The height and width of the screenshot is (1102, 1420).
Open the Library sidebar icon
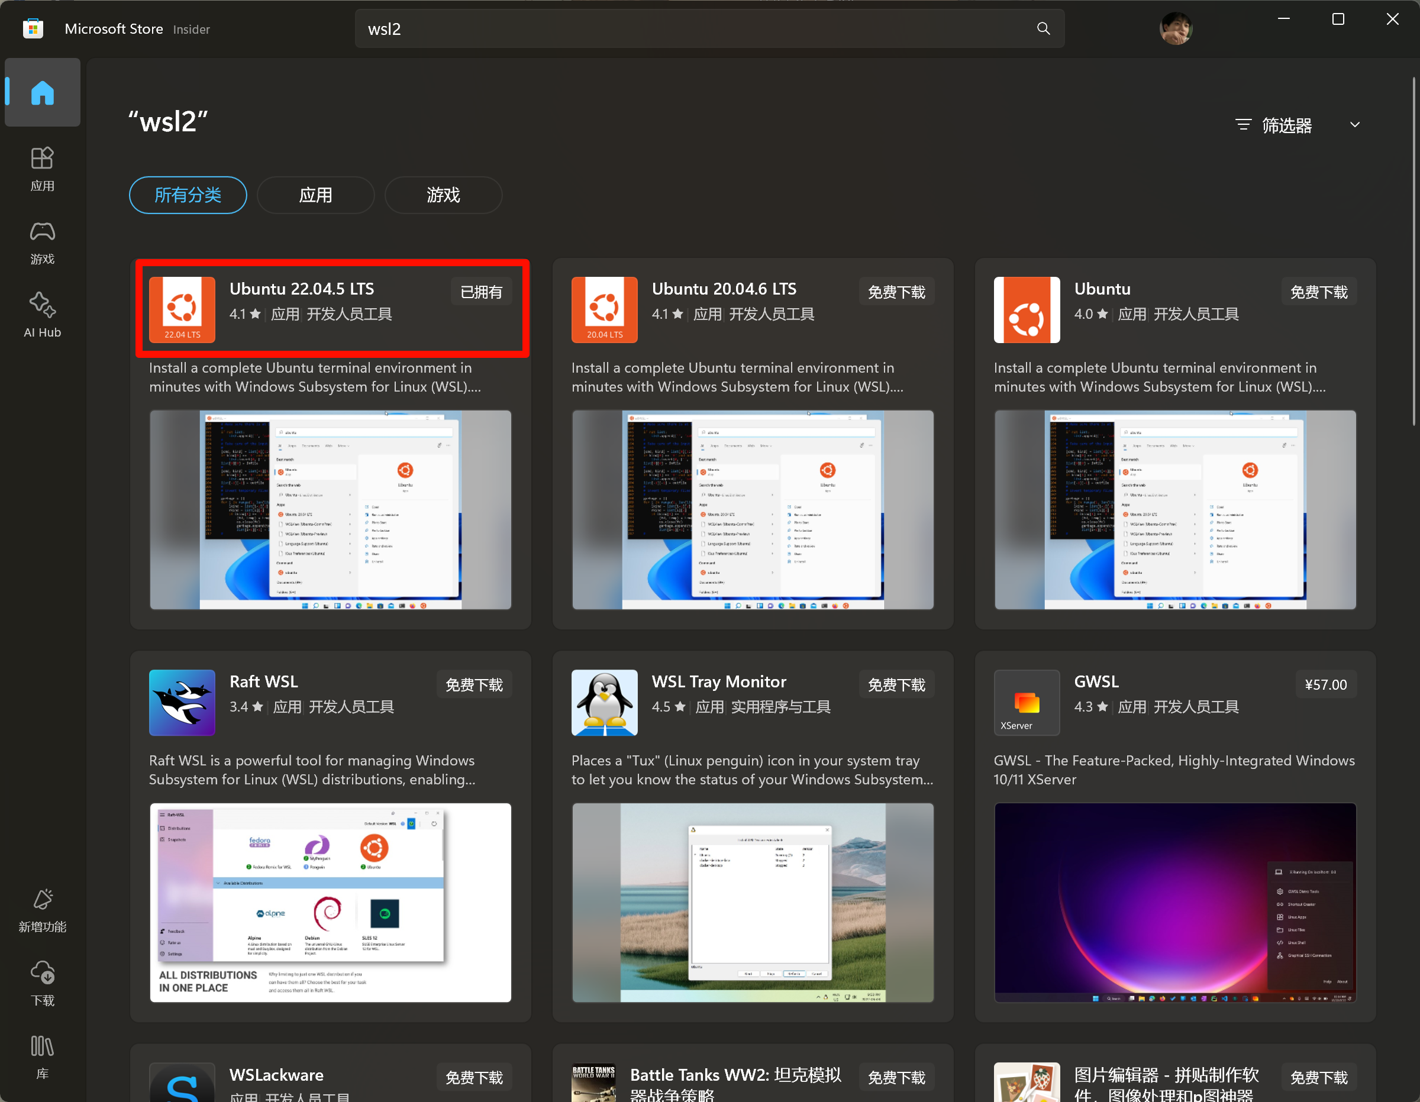pos(42,1056)
